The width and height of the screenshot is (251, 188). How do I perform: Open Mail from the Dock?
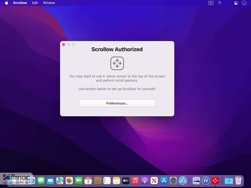(x=50, y=181)
